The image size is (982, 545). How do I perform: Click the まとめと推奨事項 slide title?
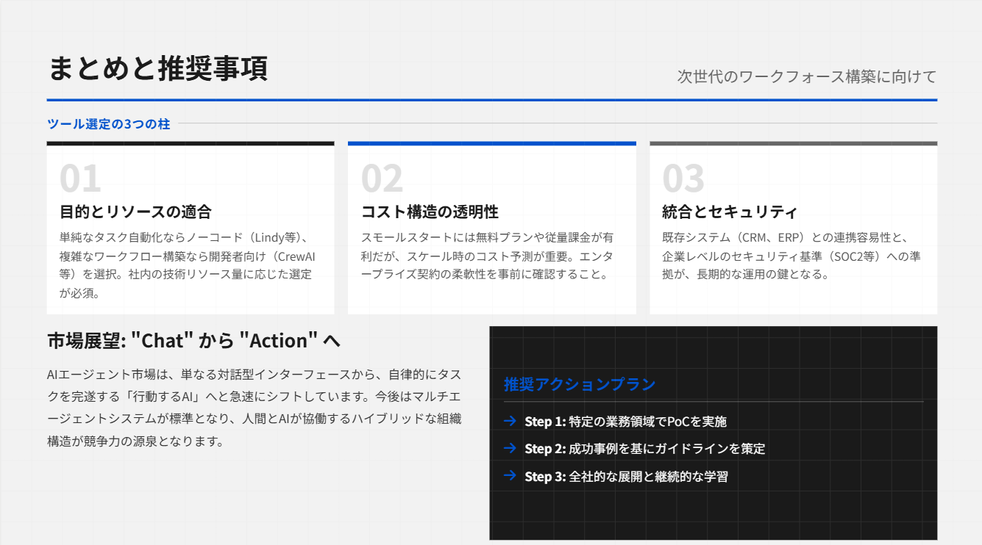pyautogui.click(x=158, y=68)
